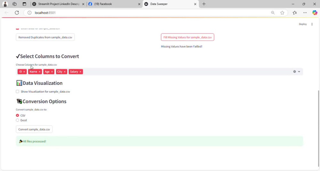Add page to favorites star
The image size is (320, 171).
pyautogui.click(x=282, y=13)
